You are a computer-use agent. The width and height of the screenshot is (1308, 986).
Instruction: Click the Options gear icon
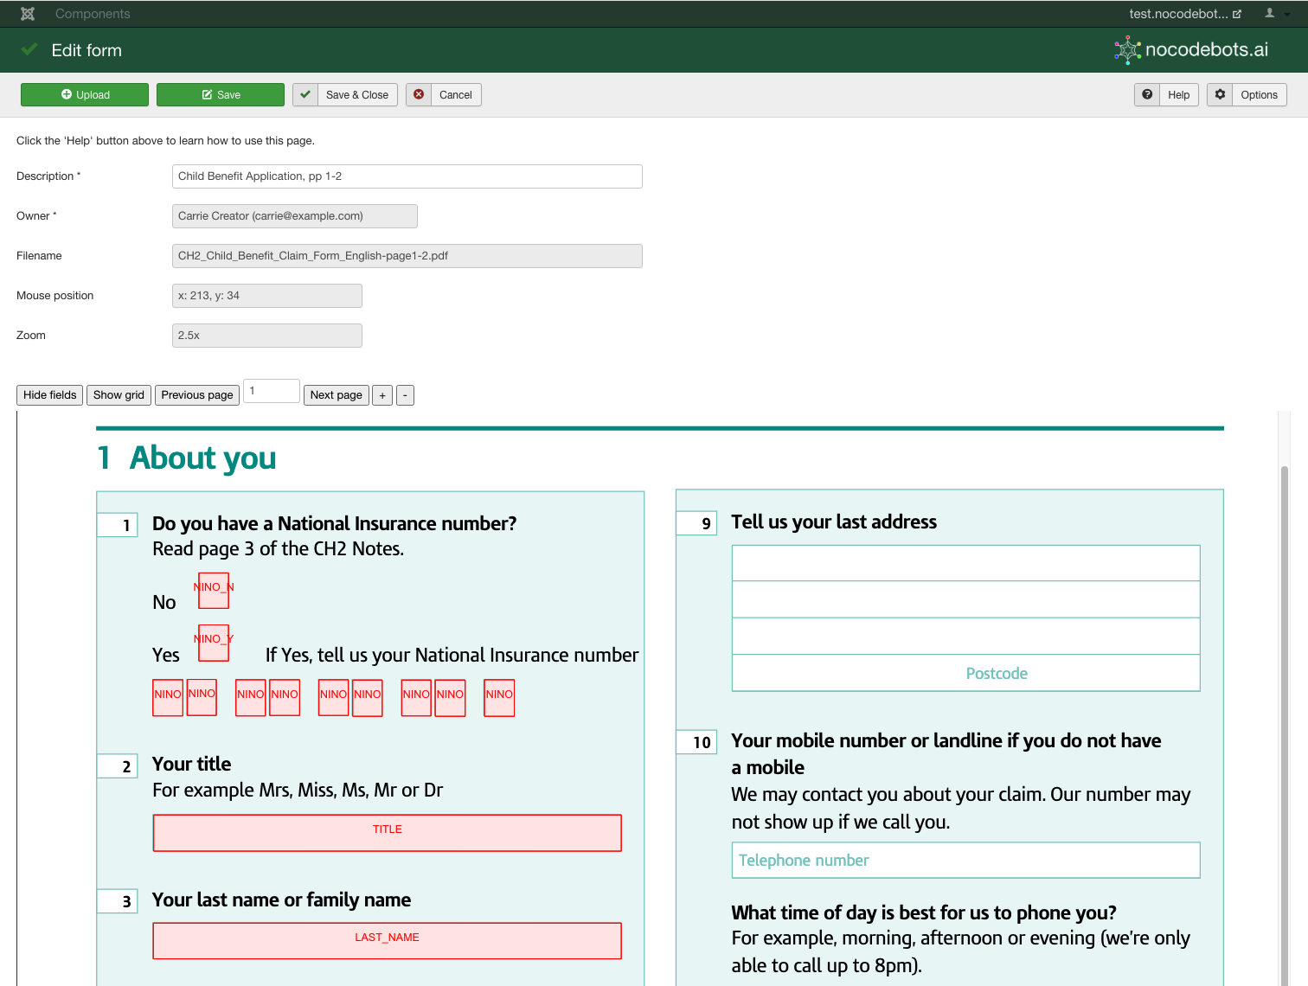click(1220, 95)
